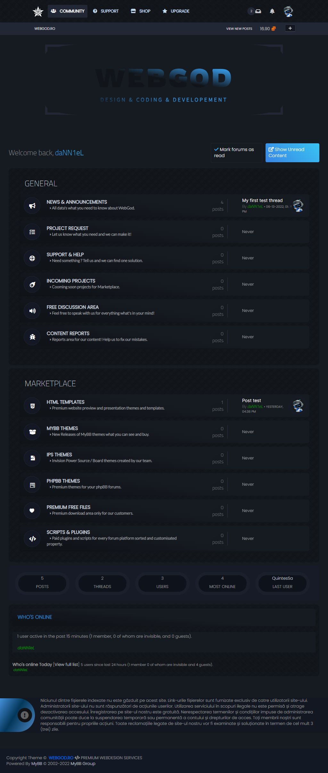Expand the plus button in the sub-header
This screenshot has height=773, width=328.
[x=290, y=28]
